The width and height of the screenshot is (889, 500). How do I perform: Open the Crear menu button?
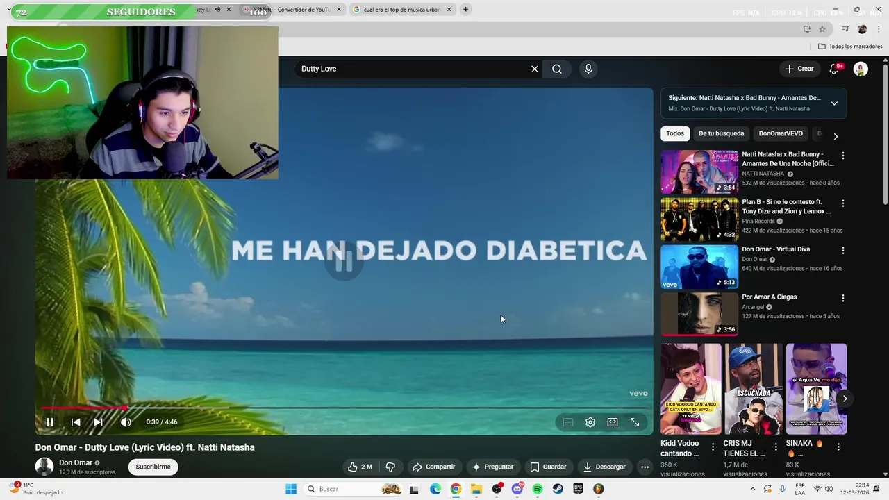[799, 69]
